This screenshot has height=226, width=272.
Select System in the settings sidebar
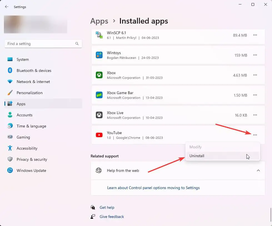[x=22, y=59]
